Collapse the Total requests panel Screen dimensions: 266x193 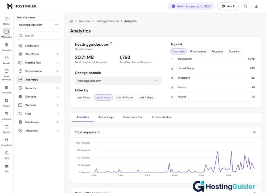point(255,132)
